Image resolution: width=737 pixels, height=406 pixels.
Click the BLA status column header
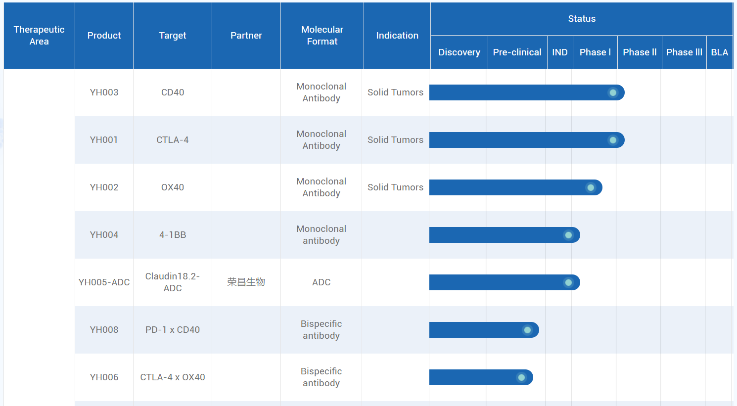tap(719, 52)
